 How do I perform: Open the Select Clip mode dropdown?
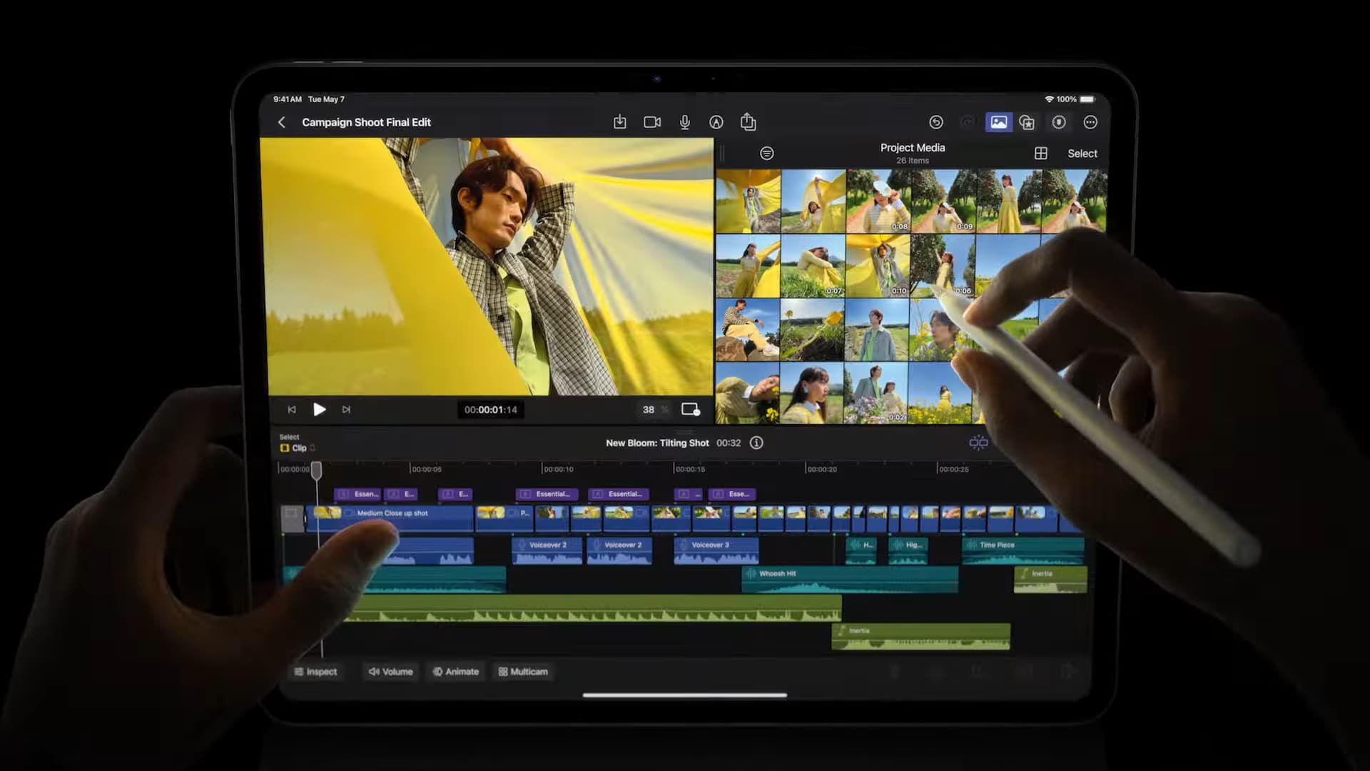[298, 448]
